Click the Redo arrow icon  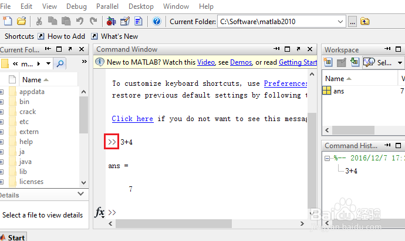(x=93, y=21)
